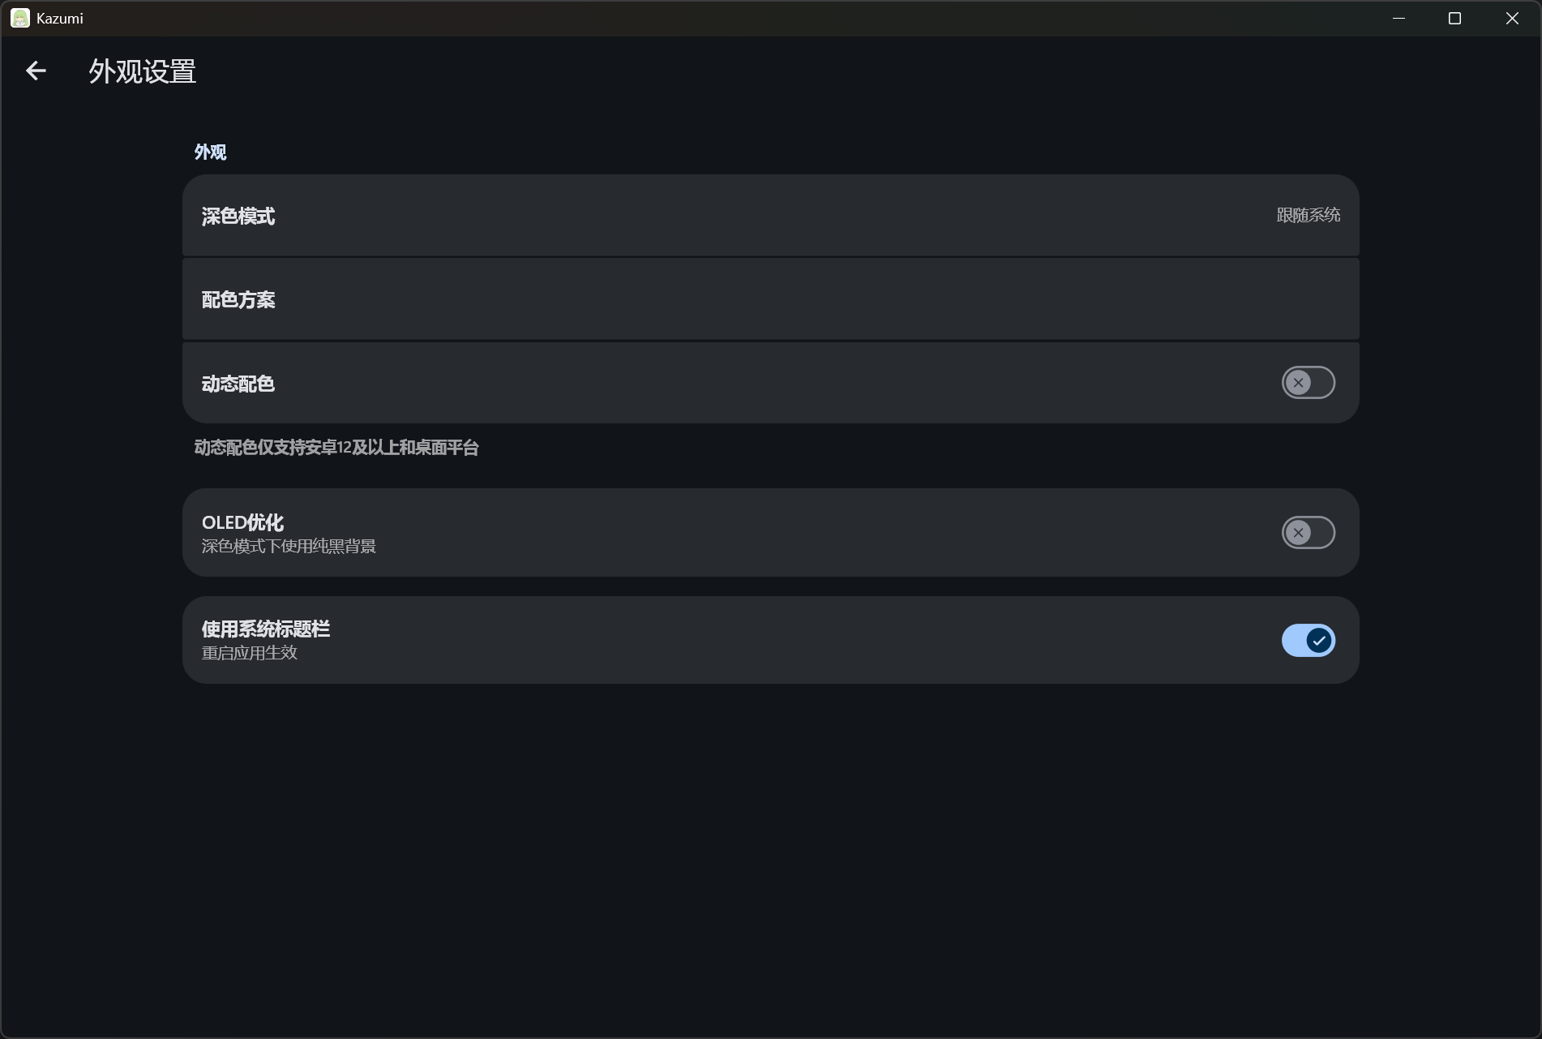Click the 外观设置 page title

pos(143,71)
